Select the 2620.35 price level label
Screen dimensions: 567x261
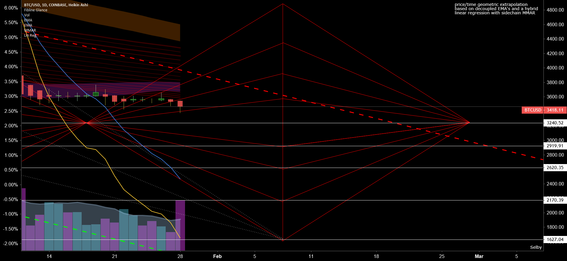555,168
